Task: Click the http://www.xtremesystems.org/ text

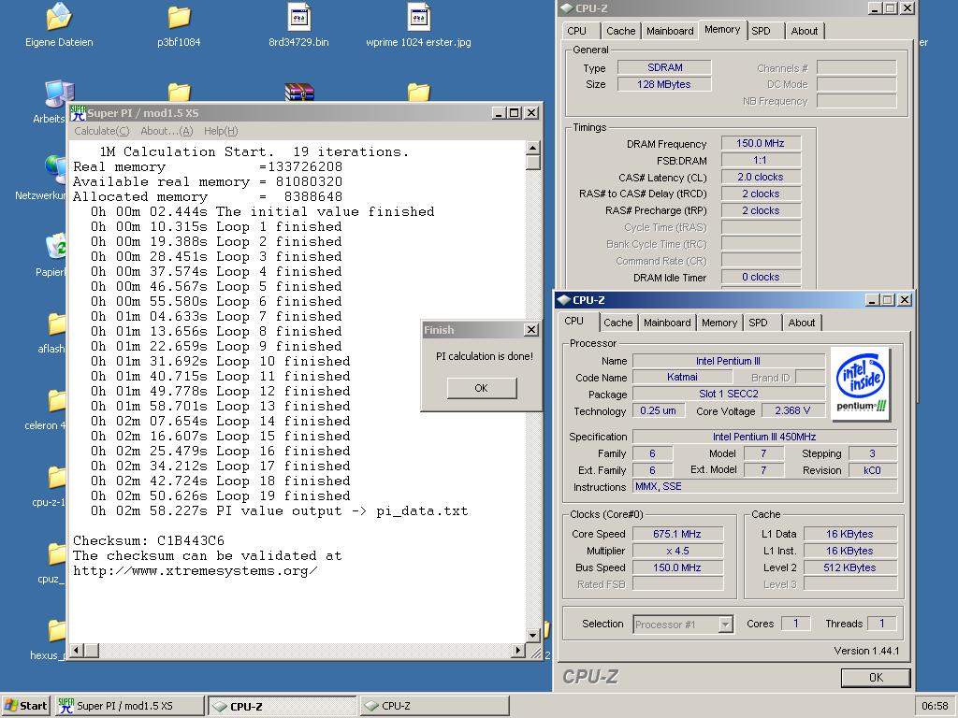Action: pyautogui.click(x=195, y=571)
